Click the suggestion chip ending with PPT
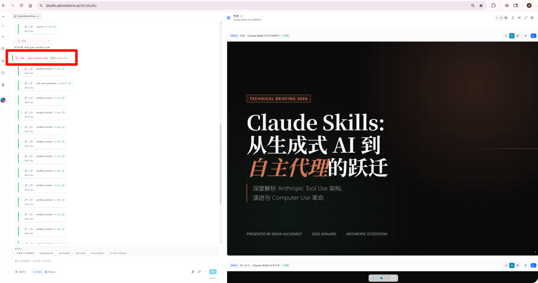 (x=25, y=253)
